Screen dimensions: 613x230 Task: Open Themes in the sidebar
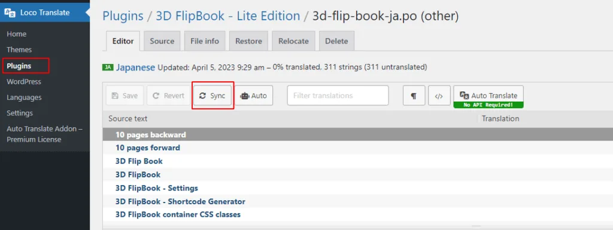tap(19, 50)
